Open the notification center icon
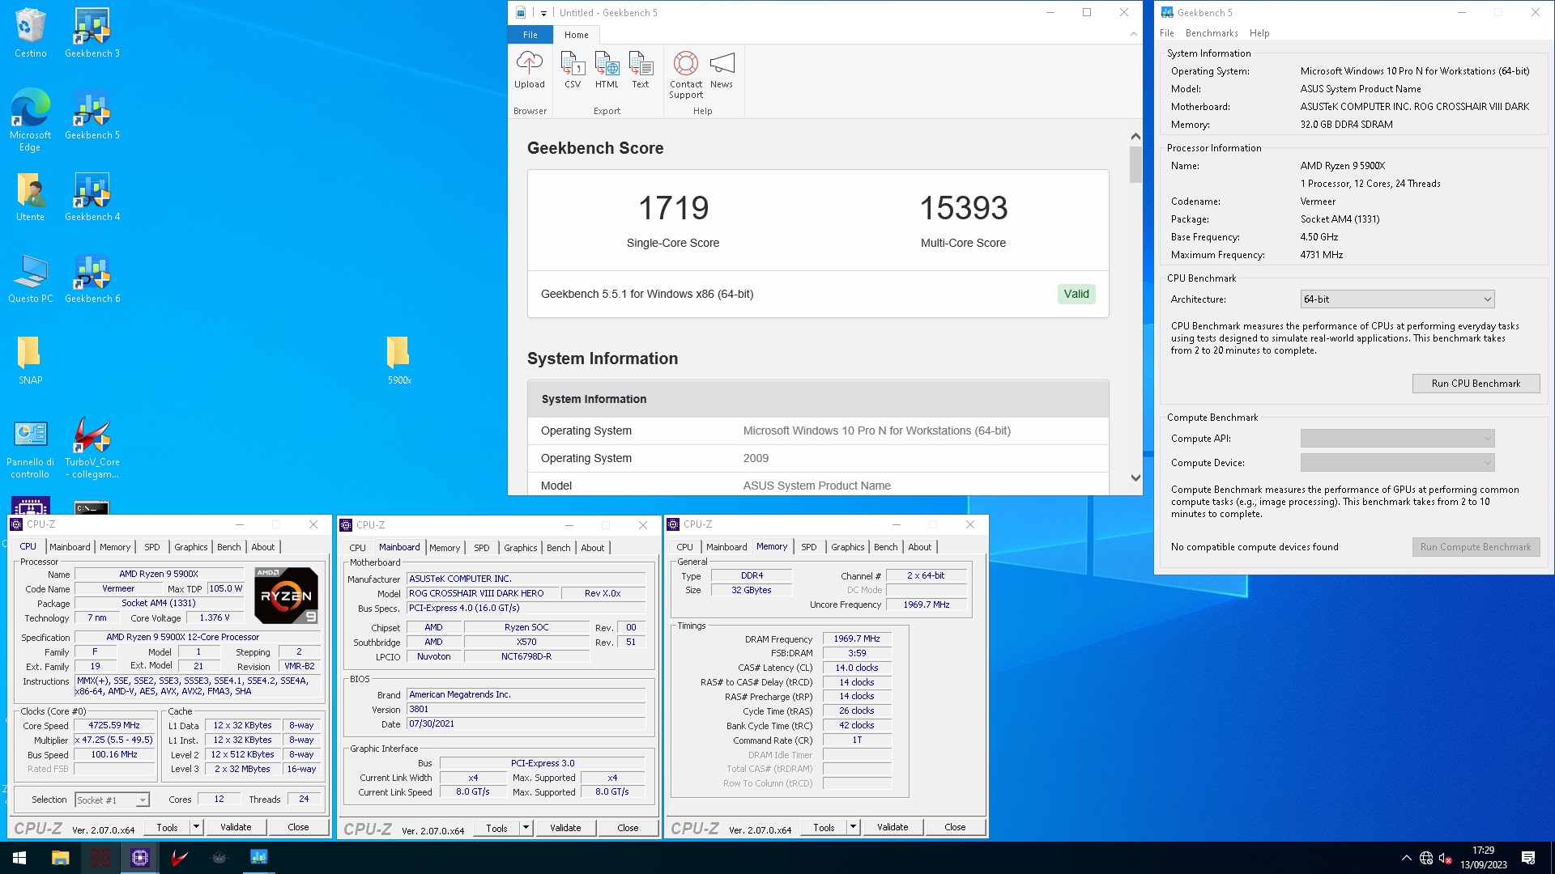1555x874 pixels. [x=1528, y=858]
